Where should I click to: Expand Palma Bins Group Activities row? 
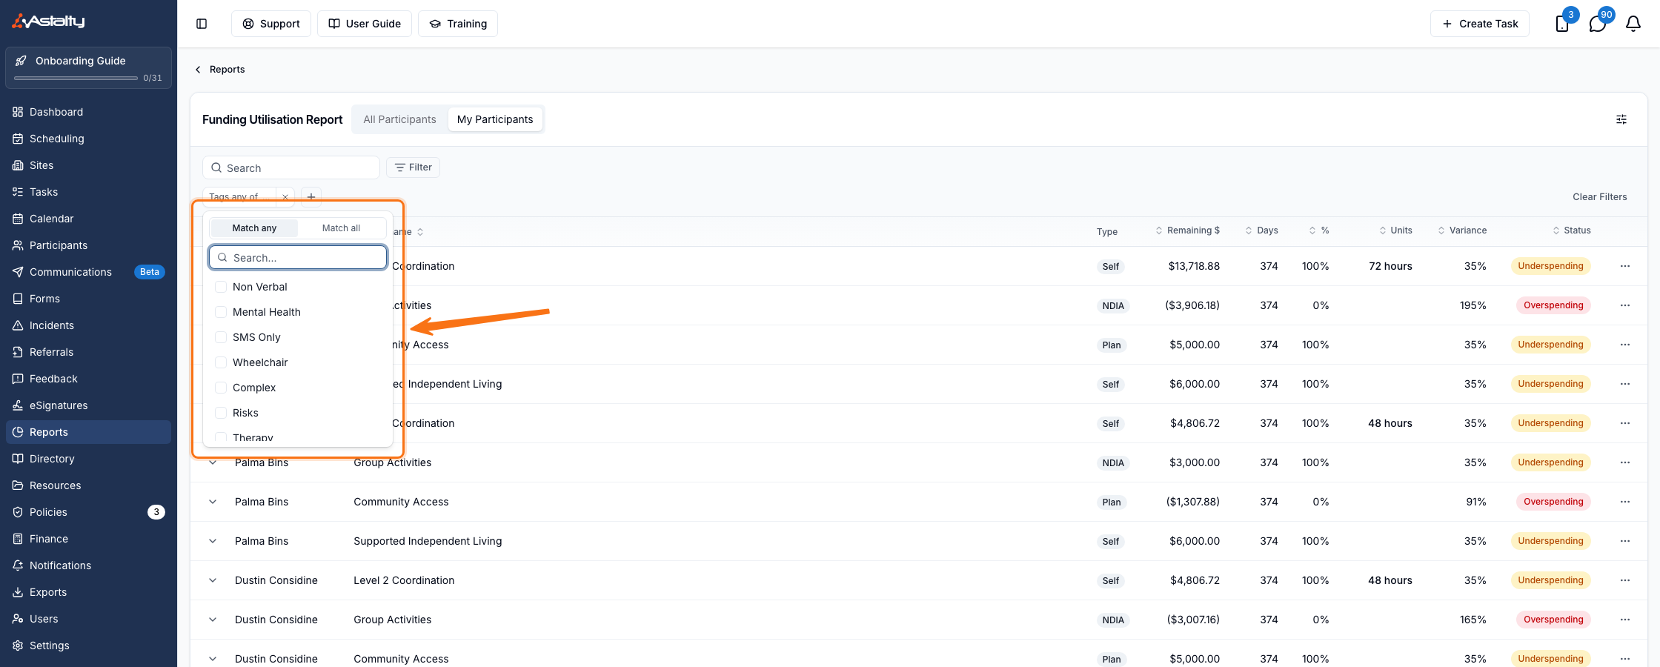coord(213,462)
